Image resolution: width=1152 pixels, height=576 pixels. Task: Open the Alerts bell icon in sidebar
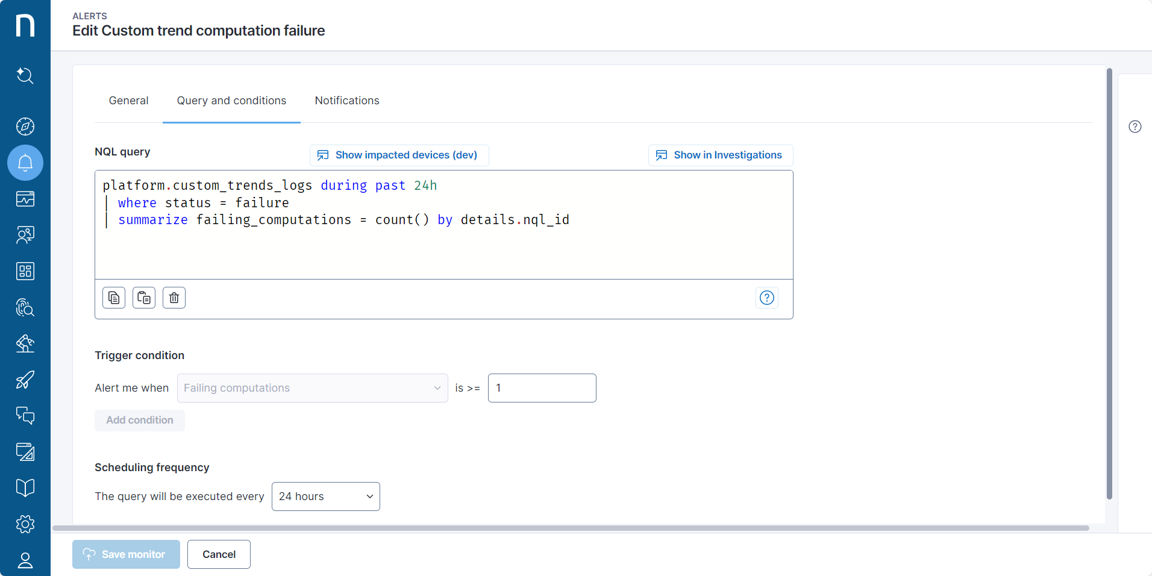coord(25,163)
